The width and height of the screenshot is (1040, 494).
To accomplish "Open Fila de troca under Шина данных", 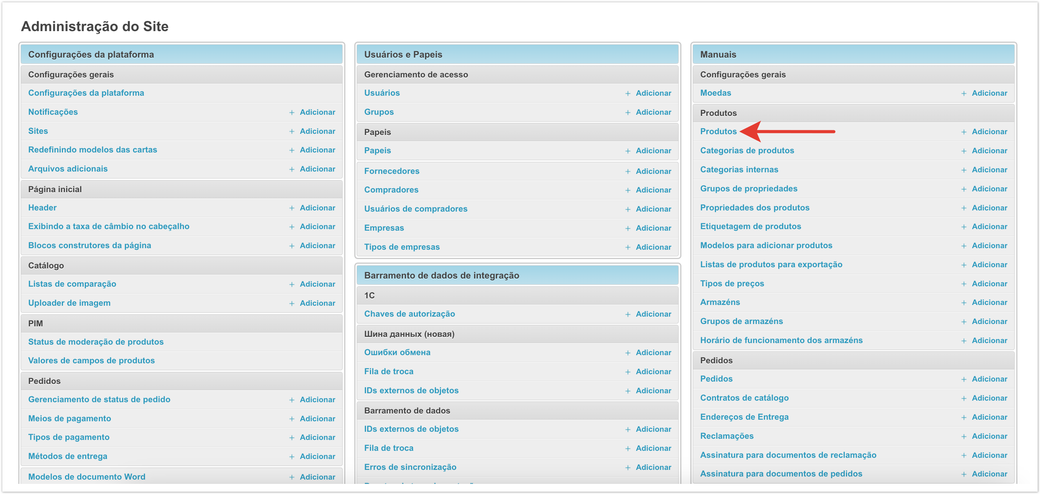I will [389, 371].
